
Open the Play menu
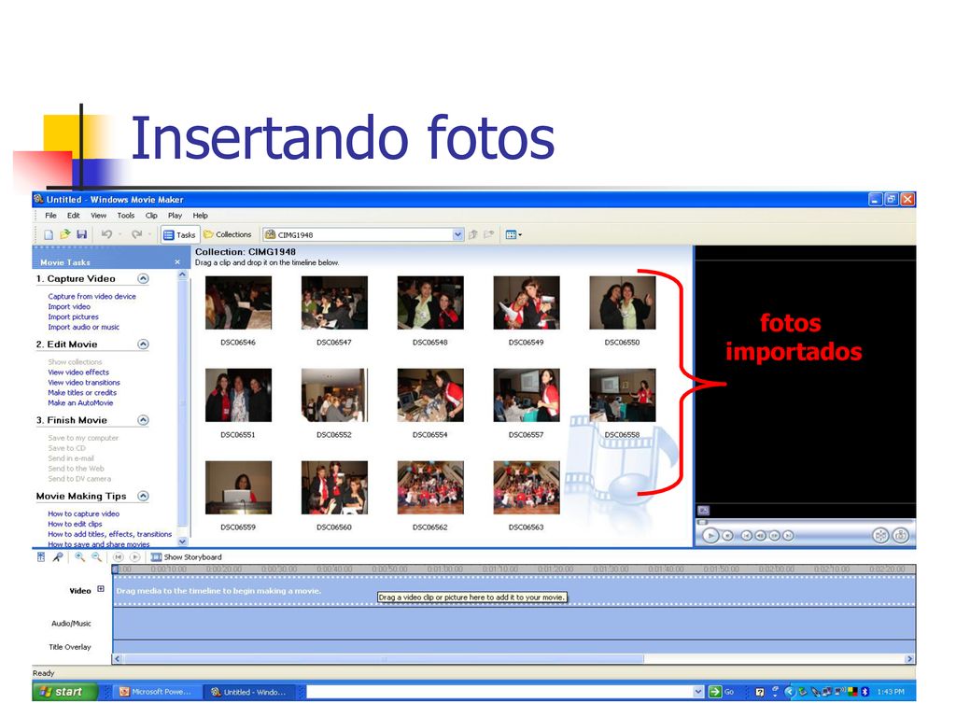tap(175, 216)
